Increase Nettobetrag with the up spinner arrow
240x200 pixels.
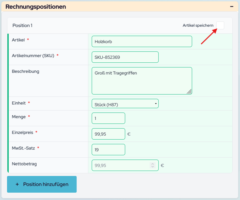tap(153, 164)
